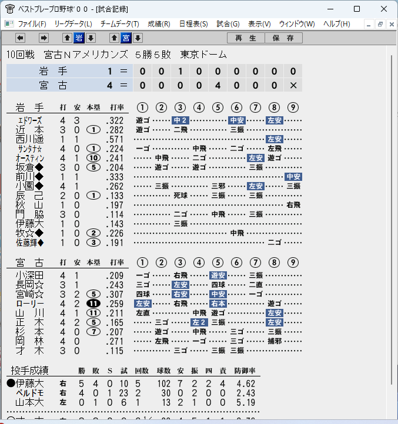Click the down arrow after 宮 icon

(x=138, y=38)
